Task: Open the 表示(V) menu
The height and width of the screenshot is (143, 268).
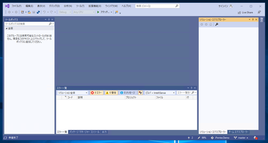Action: click(41, 6)
